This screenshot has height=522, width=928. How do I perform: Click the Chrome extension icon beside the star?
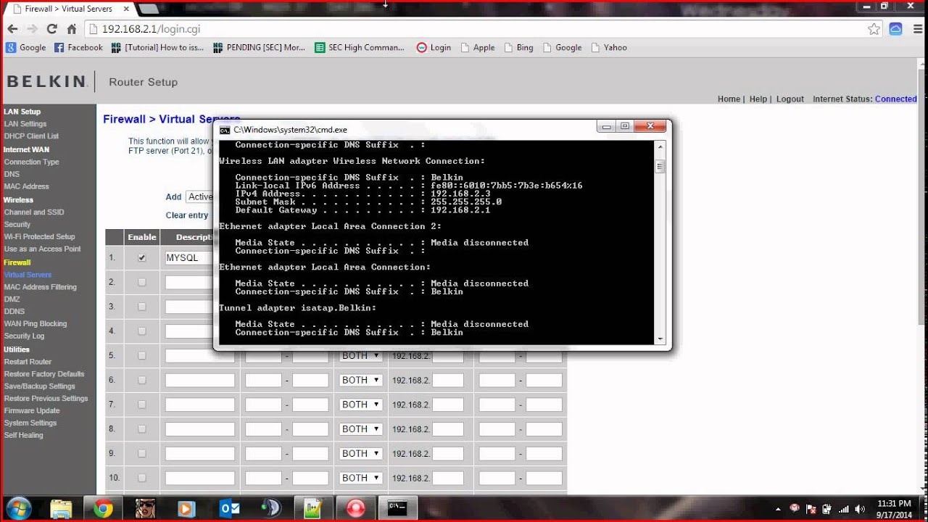tap(895, 29)
